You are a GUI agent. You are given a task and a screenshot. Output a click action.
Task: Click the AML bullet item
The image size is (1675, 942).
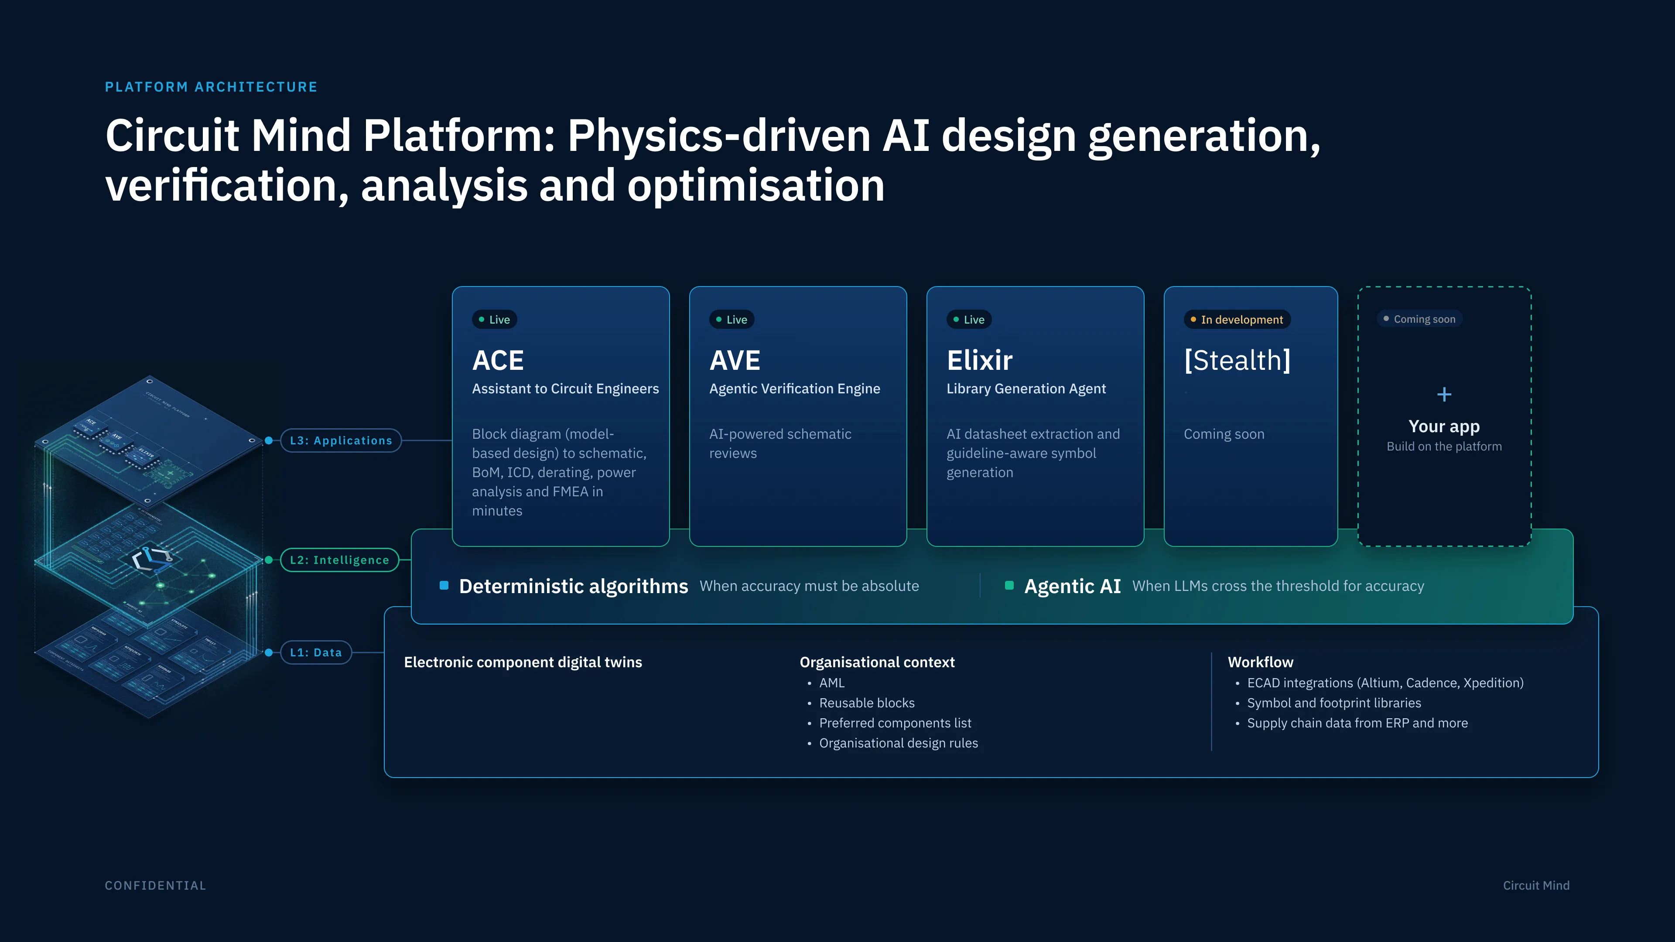coord(832,683)
